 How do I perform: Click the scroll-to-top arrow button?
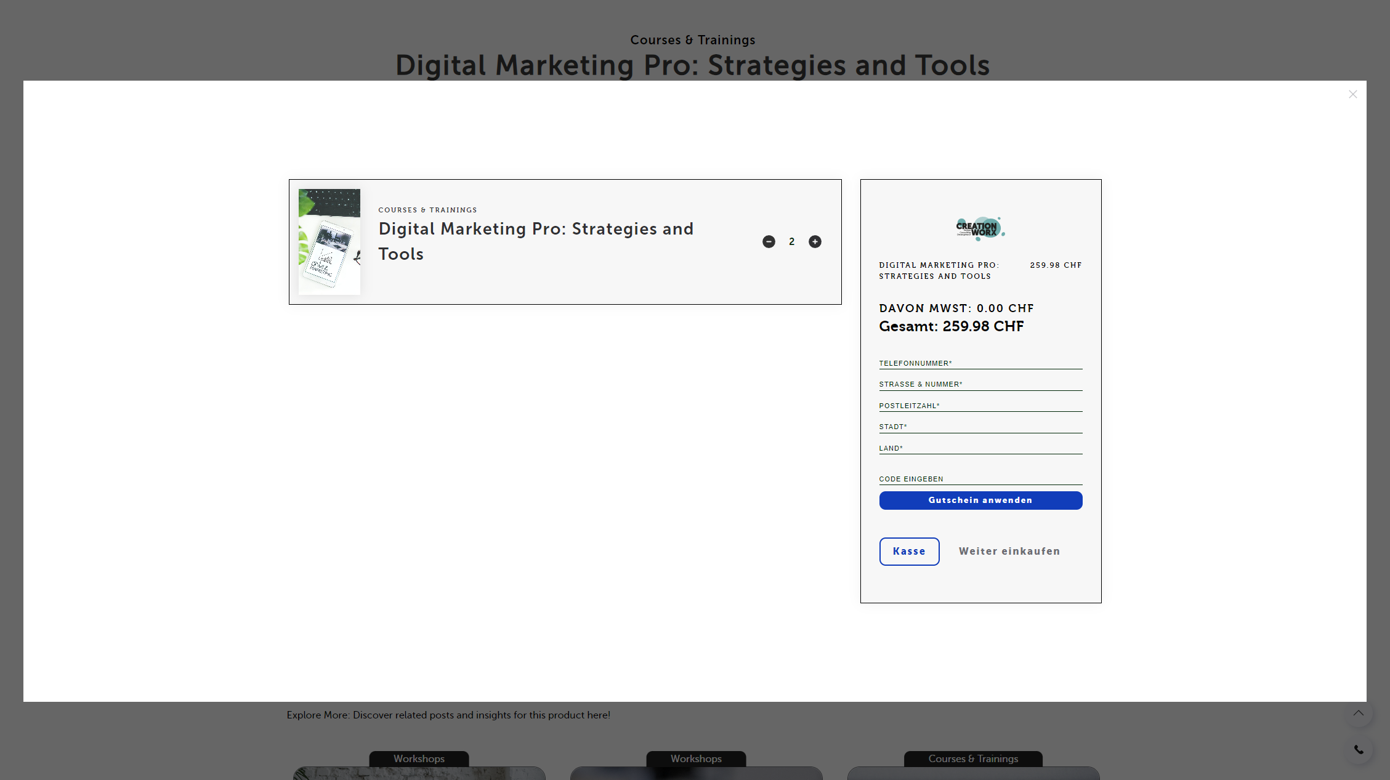click(1358, 713)
